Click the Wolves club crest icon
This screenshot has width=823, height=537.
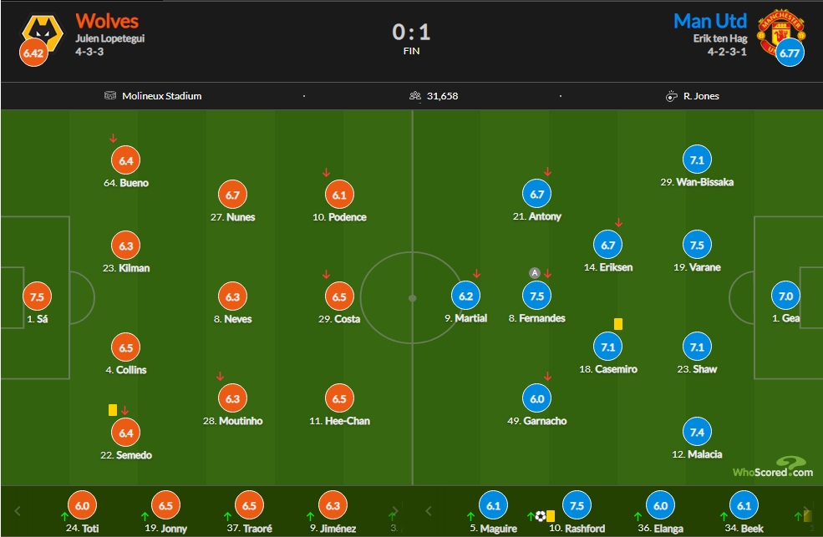coord(43,33)
